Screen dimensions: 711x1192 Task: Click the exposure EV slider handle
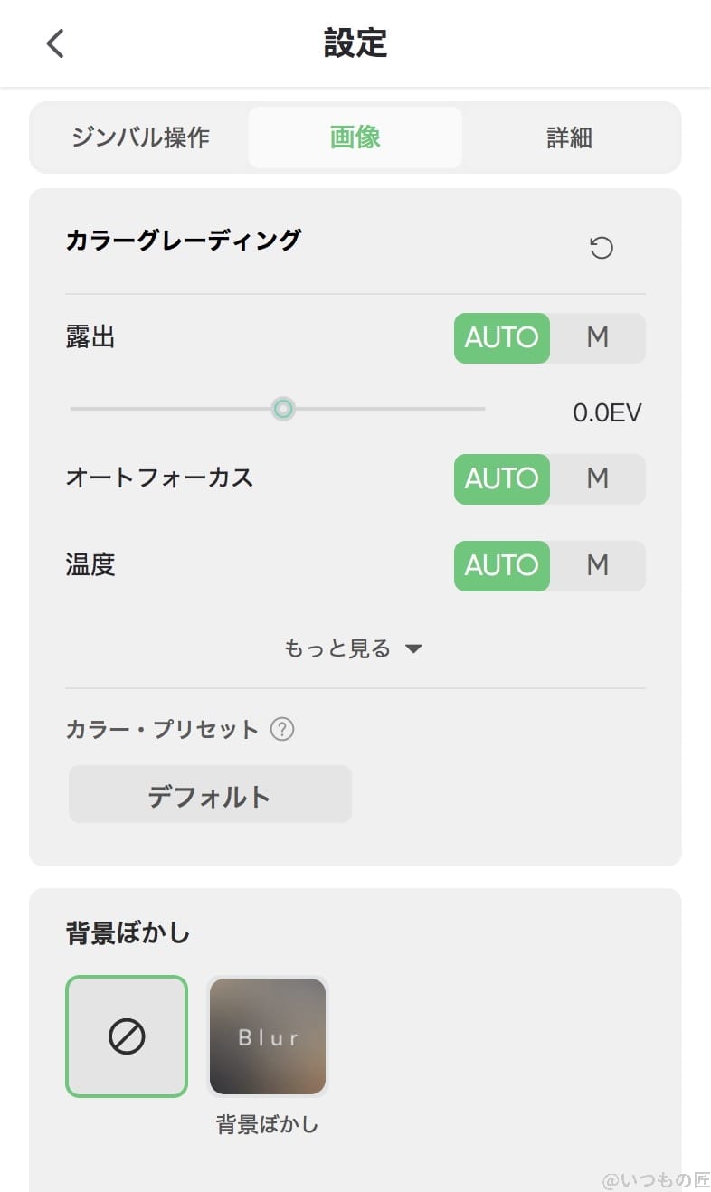(283, 409)
